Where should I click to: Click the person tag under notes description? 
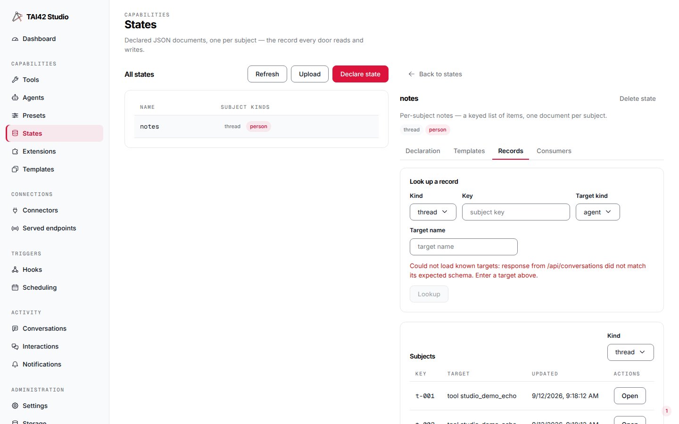click(x=438, y=130)
